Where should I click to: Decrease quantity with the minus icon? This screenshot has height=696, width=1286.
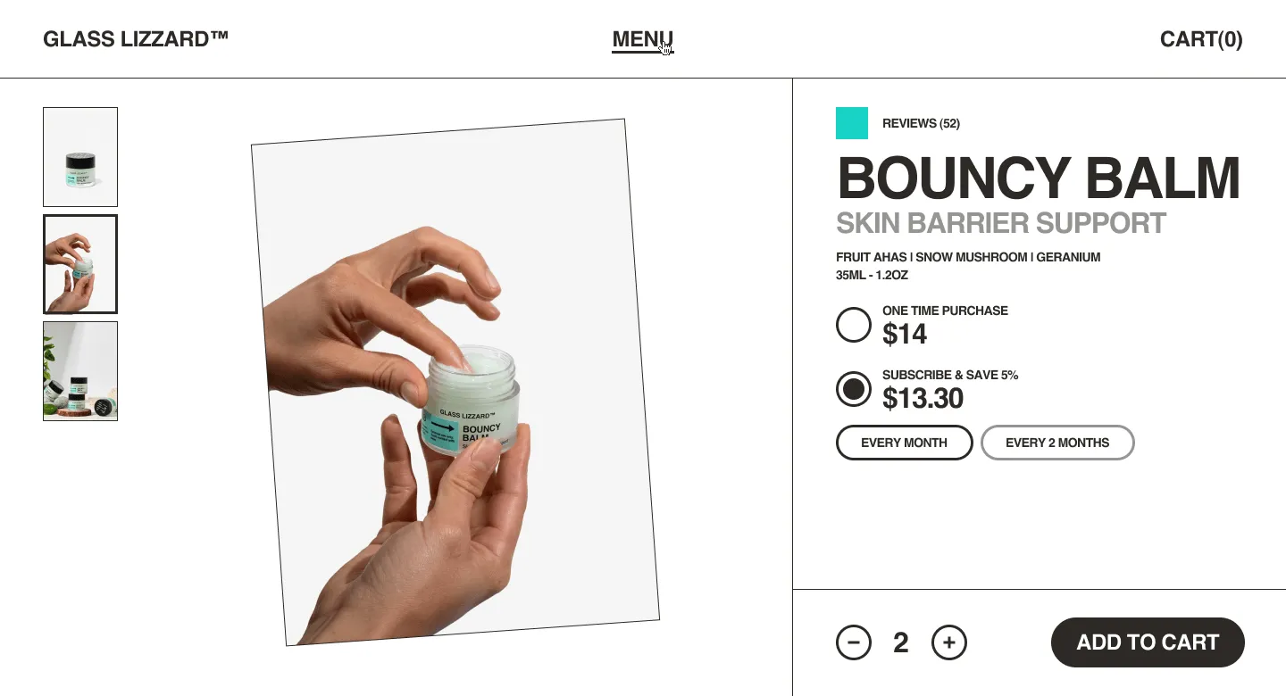tap(854, 642)
